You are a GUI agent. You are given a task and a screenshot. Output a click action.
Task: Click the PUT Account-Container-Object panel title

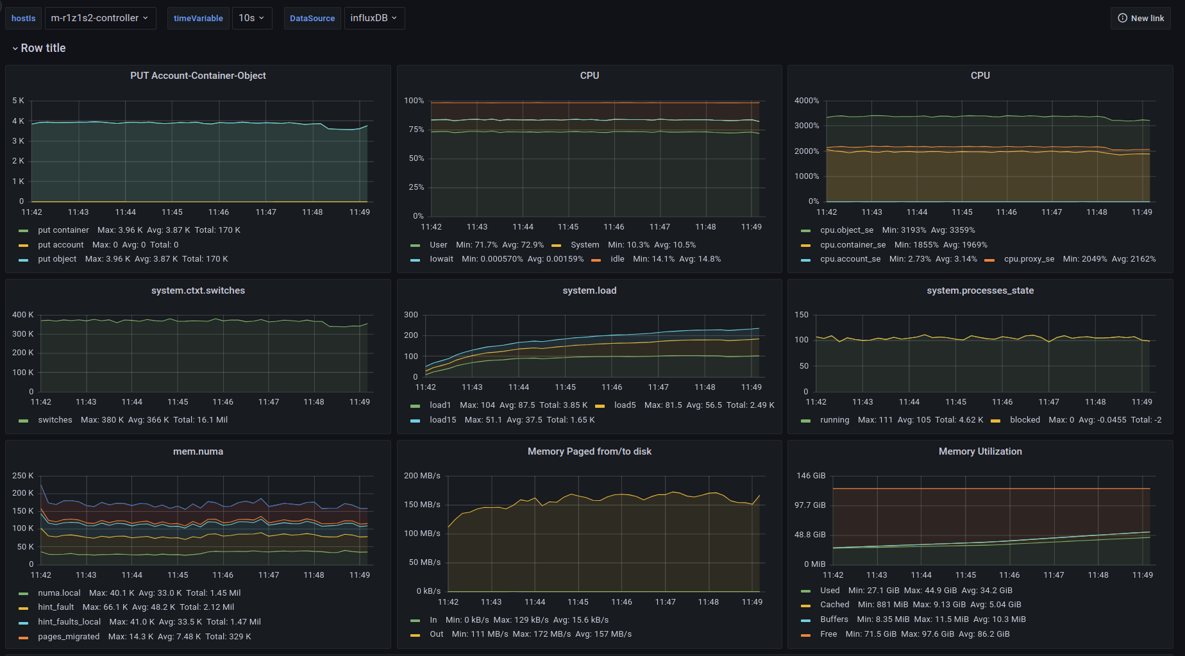click(197, 76)
